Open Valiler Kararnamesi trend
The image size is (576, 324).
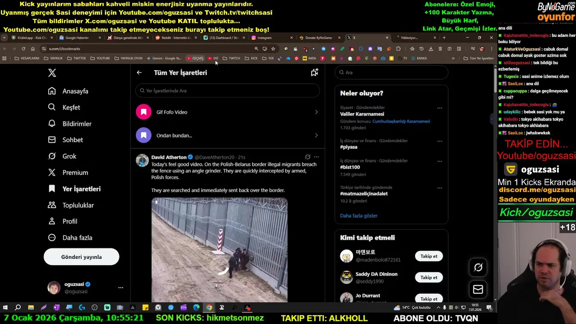click(362, 114)
